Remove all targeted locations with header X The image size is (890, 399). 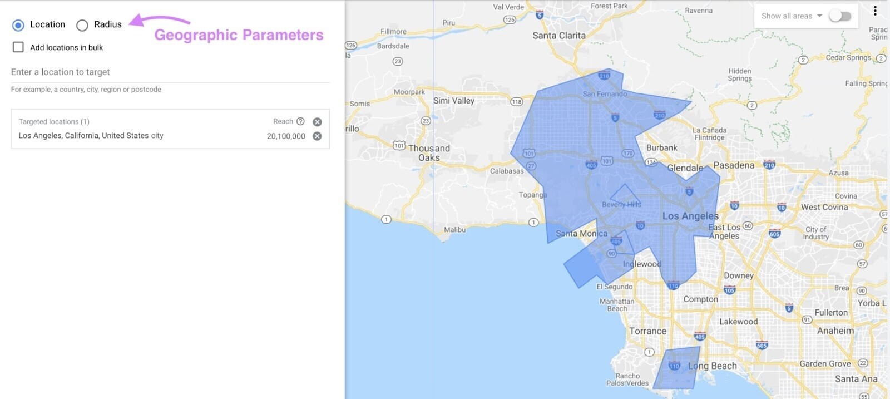pos(317,122)
